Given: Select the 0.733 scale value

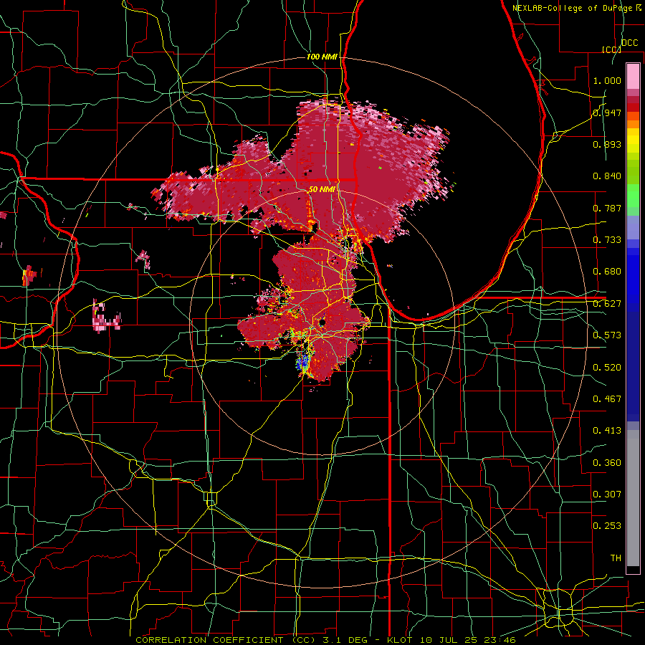Looking at the screenshot, I should click(607, 240).
